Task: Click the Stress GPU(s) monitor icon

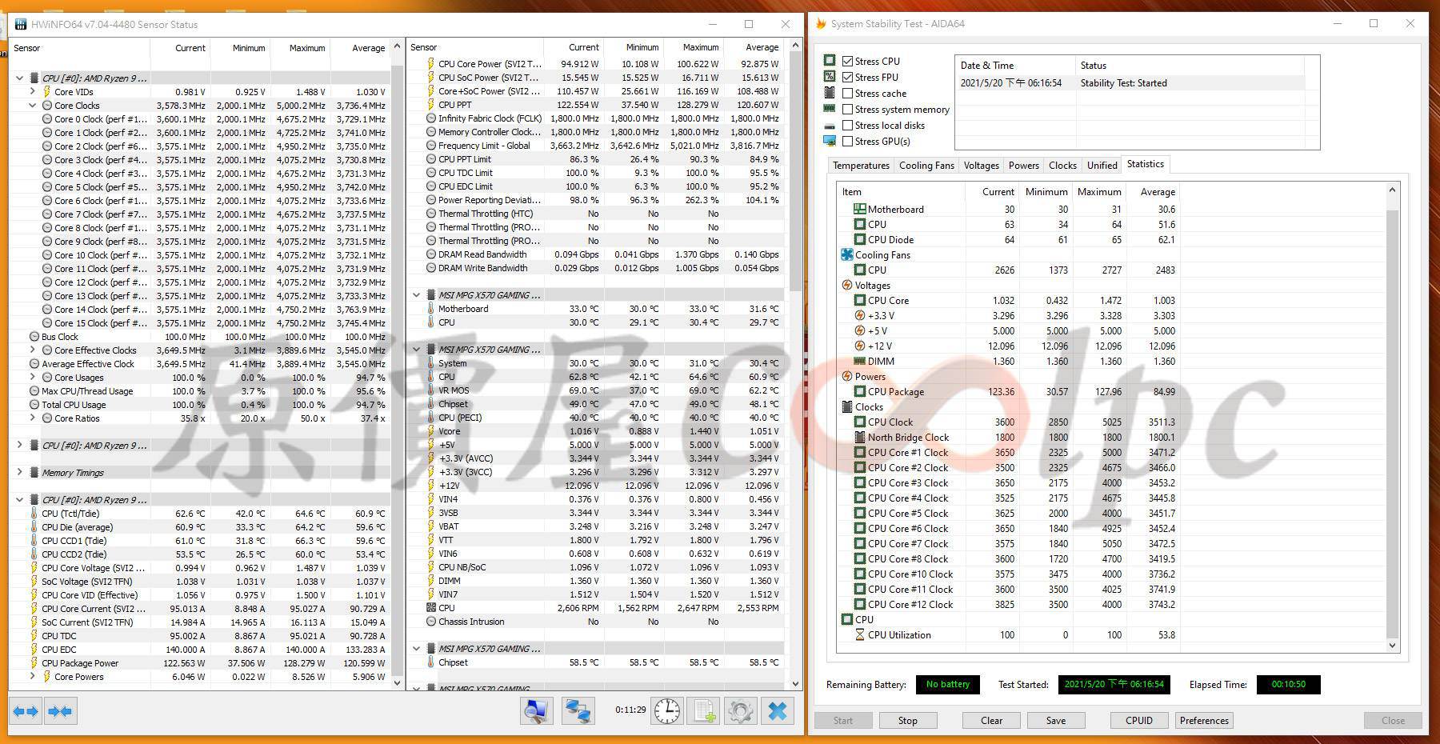Action: [x=830, y=141]
